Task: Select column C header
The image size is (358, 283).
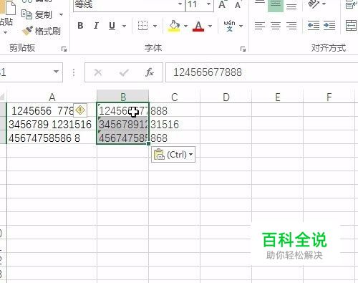Action: coord(175,97)
